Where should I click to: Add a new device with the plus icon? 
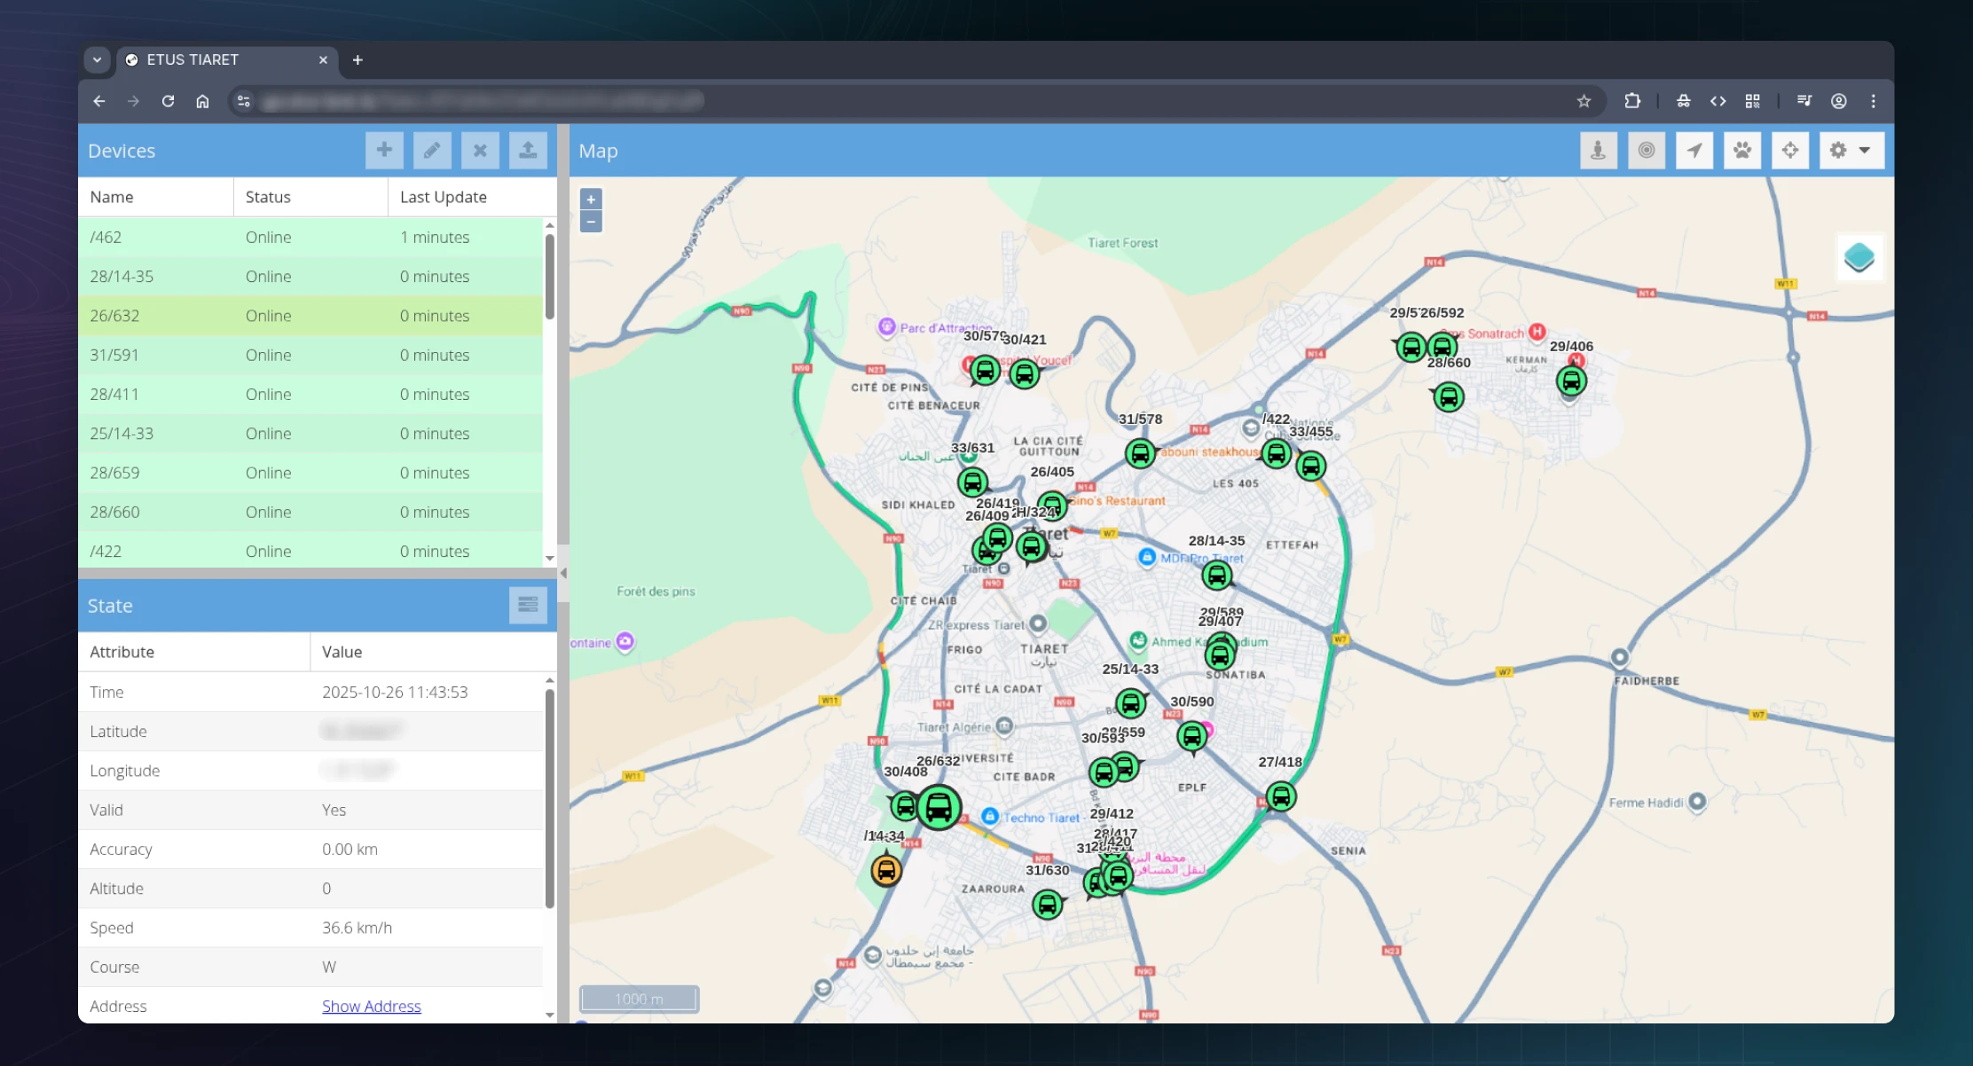[384, 150]
